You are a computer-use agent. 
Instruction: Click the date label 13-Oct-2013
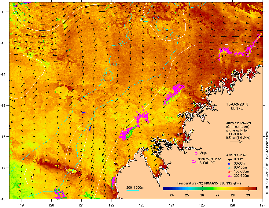(x=237, y=104)
